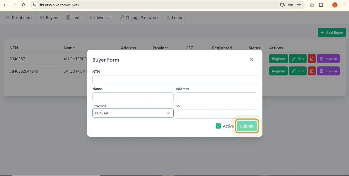Toggle the Active checkbox

tap(218, 126)
